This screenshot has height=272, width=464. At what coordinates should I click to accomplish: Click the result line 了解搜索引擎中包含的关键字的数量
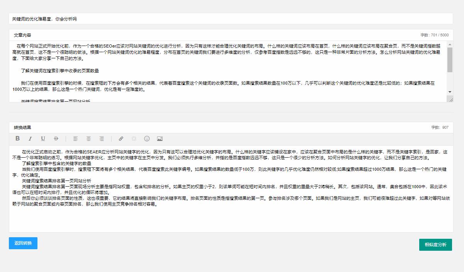click(56, 163)
